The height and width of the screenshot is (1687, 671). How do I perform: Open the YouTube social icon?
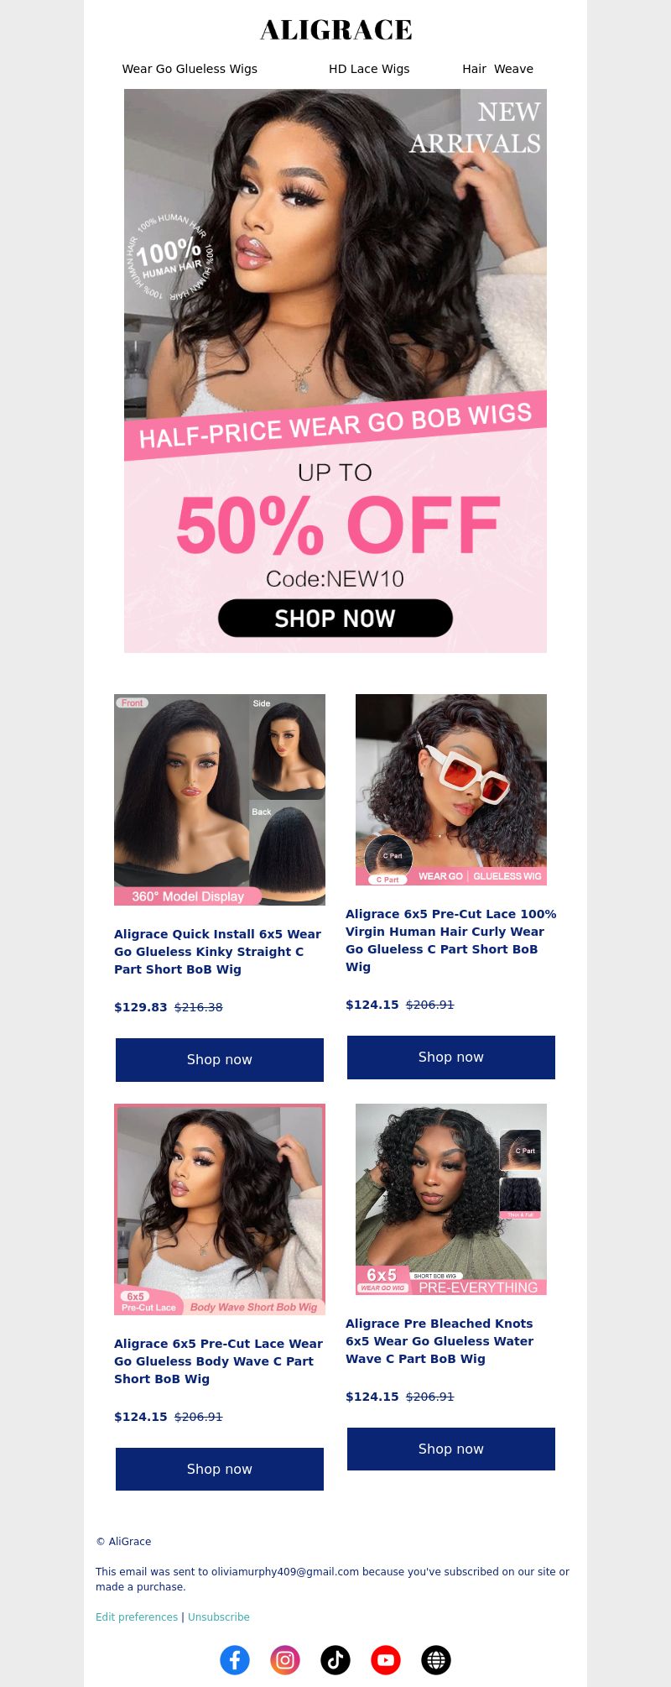coord(386,1659)
